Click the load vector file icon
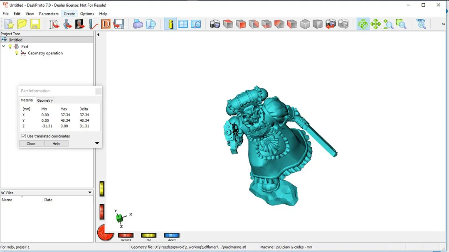The image size is (449, 252). 54,24
